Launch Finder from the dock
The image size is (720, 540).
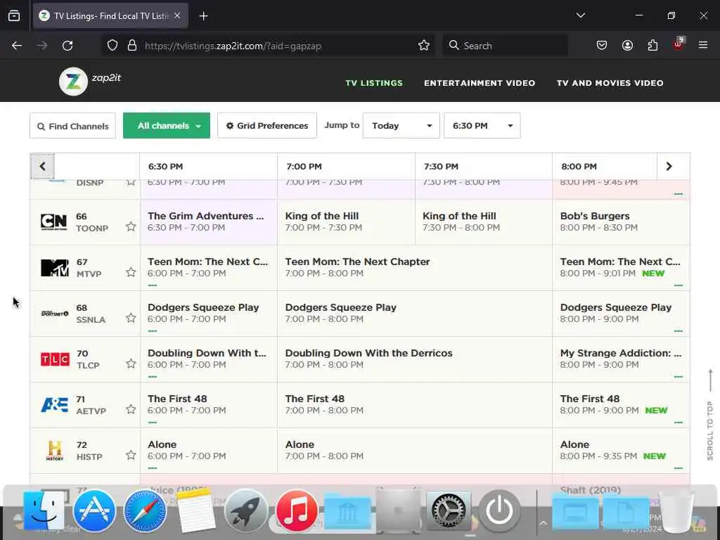pos(44,510)
